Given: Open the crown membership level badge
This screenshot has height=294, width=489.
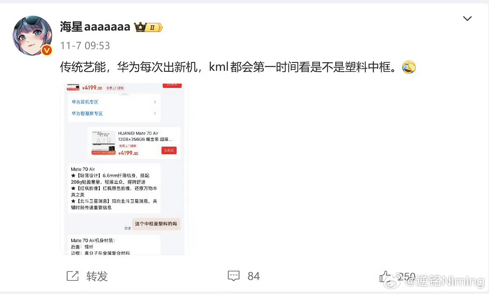Looking at the screenshot, I should (x=148, y=27).
